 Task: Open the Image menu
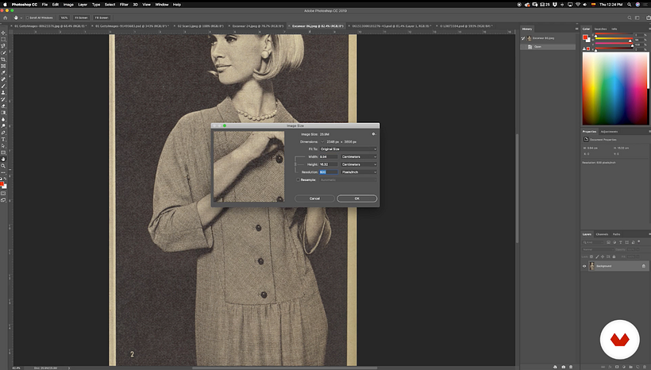(x=68, y=5)
